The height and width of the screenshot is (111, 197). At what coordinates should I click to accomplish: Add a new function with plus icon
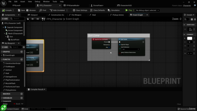22,60
